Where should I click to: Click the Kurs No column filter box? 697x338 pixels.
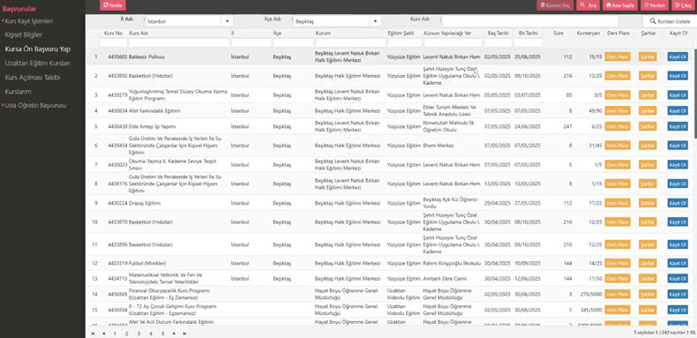pos(113,42)
